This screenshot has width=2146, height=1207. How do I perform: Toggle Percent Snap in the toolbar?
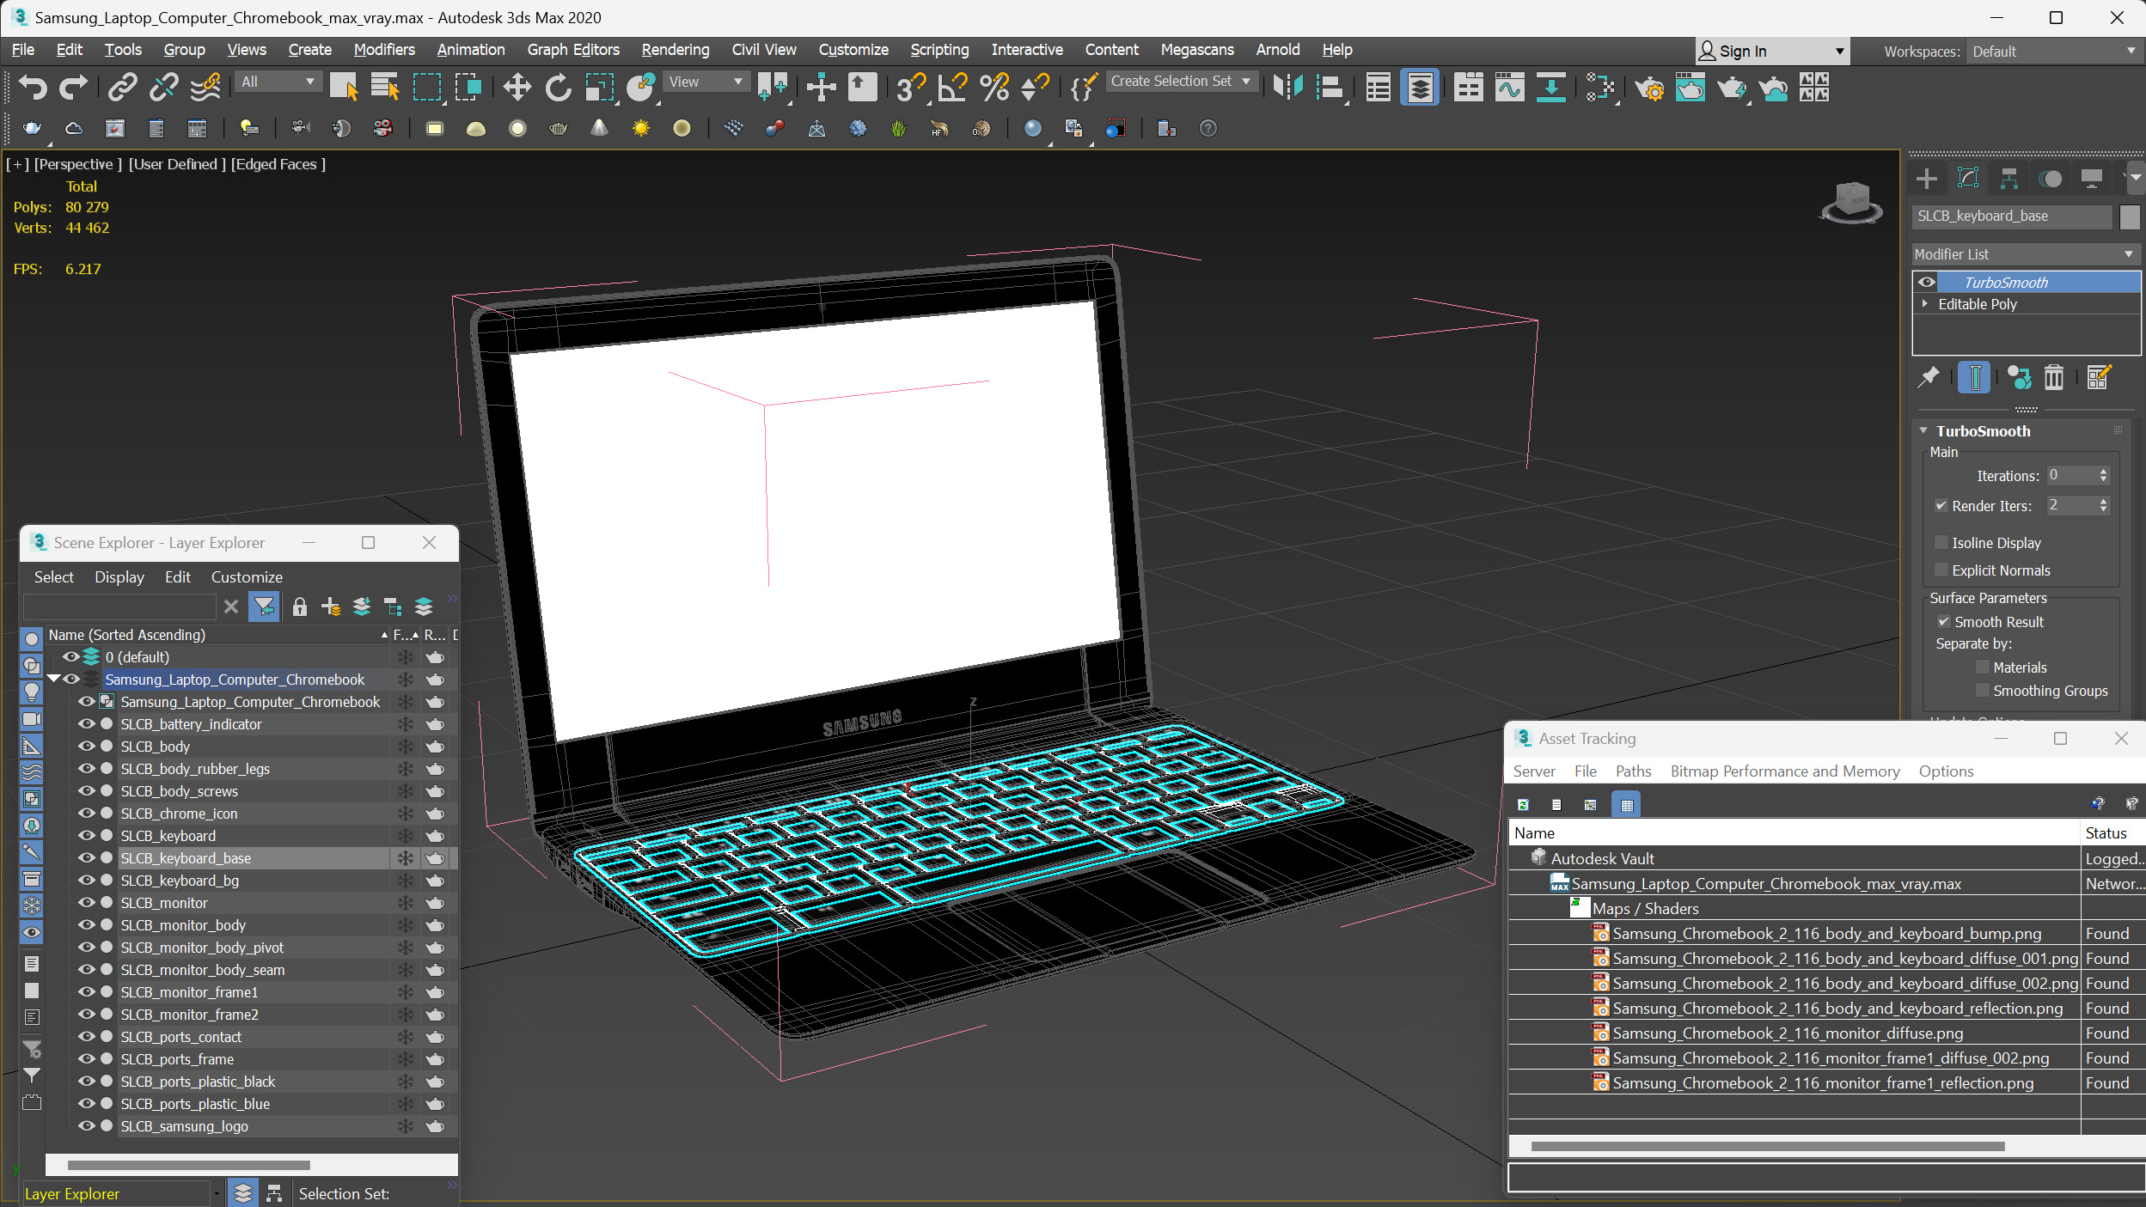tap(994, 87)
